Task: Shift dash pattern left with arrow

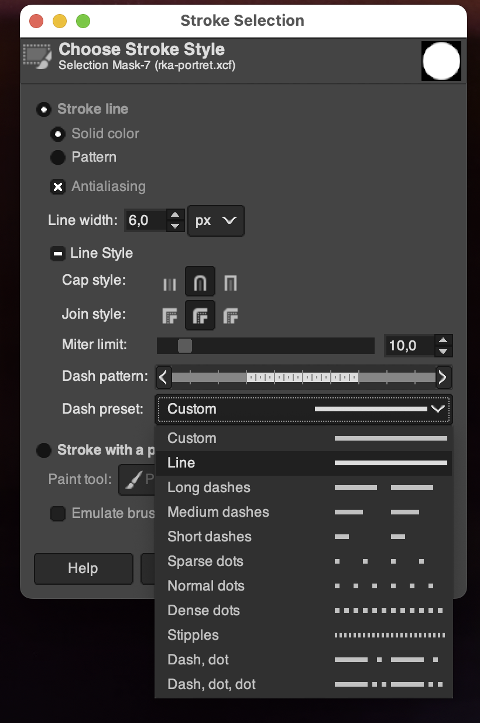Action: 164,377
